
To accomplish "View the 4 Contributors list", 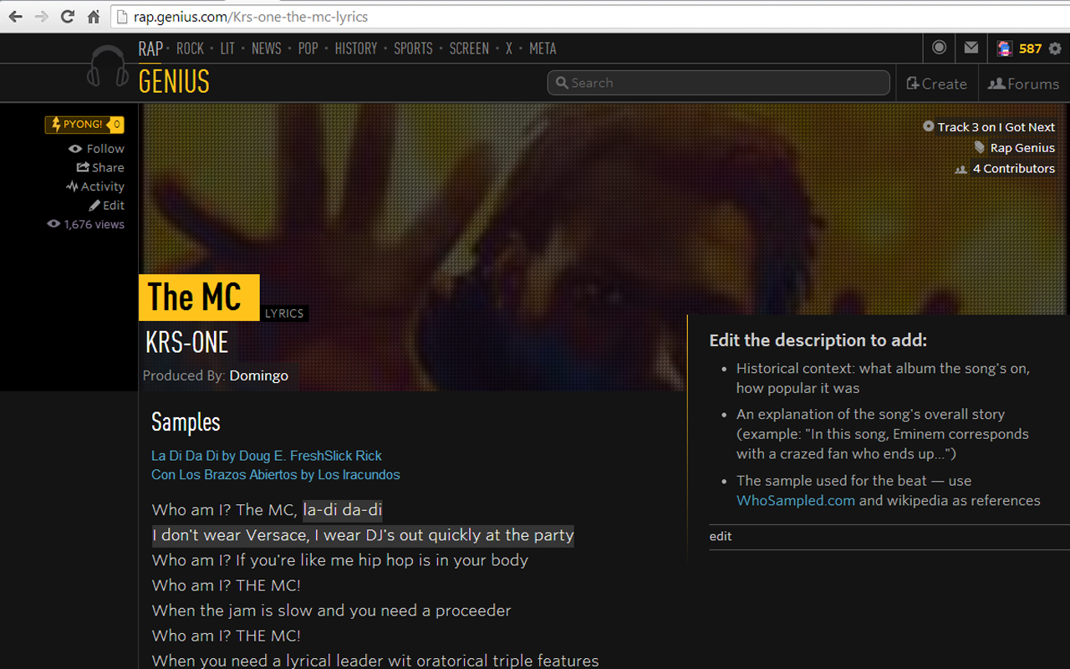I will pyautogui.click(x=1014, y=169).
